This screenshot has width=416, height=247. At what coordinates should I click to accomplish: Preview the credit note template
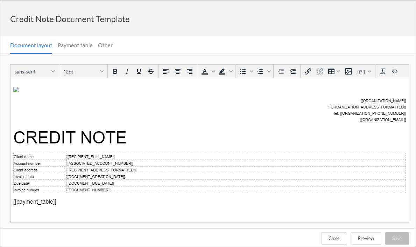(366, 238)
